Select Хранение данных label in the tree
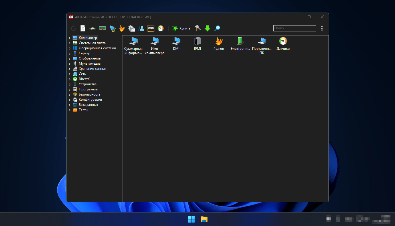395x226 pixels. click(x=92, y=69)
